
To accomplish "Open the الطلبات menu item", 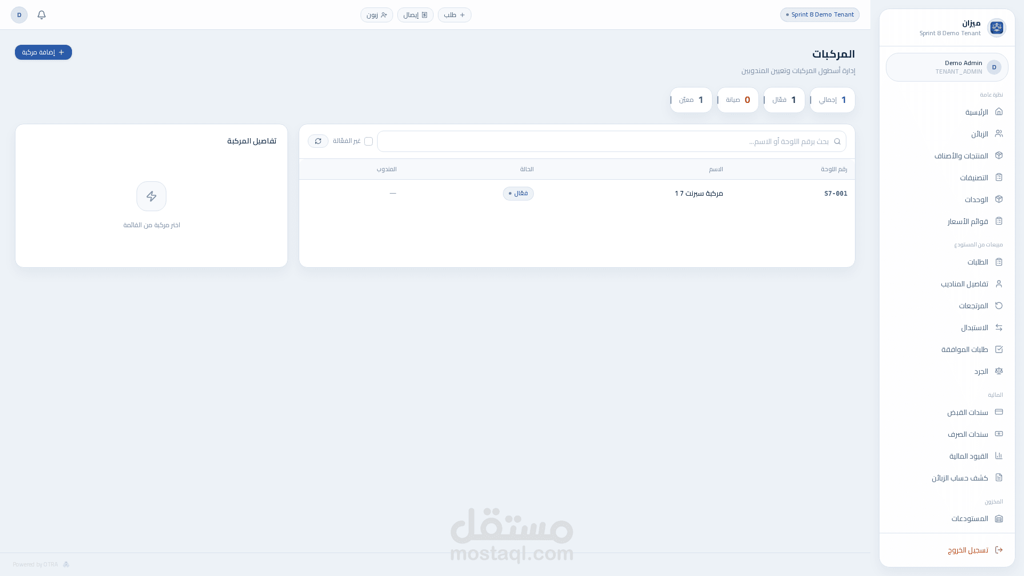I will 977,262.
